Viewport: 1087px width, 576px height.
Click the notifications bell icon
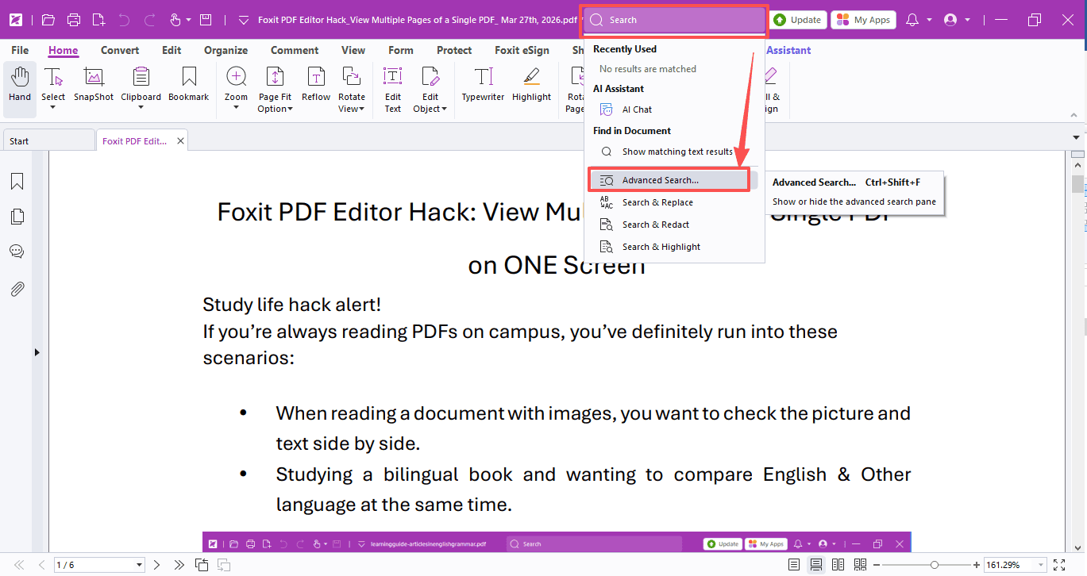point(912,20)
